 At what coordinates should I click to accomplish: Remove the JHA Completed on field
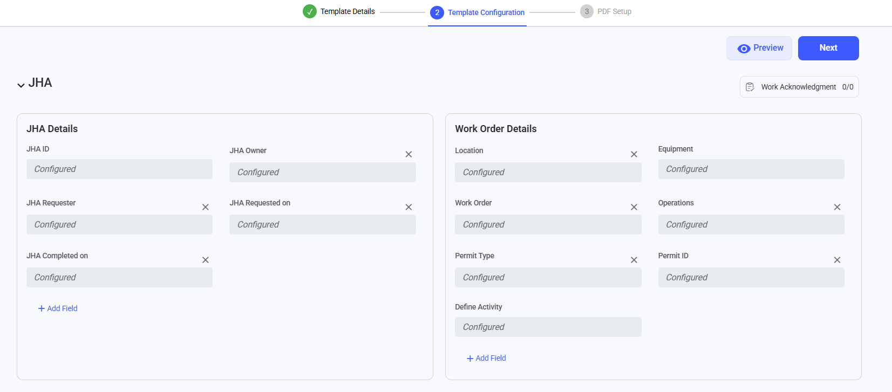(206, 260)
